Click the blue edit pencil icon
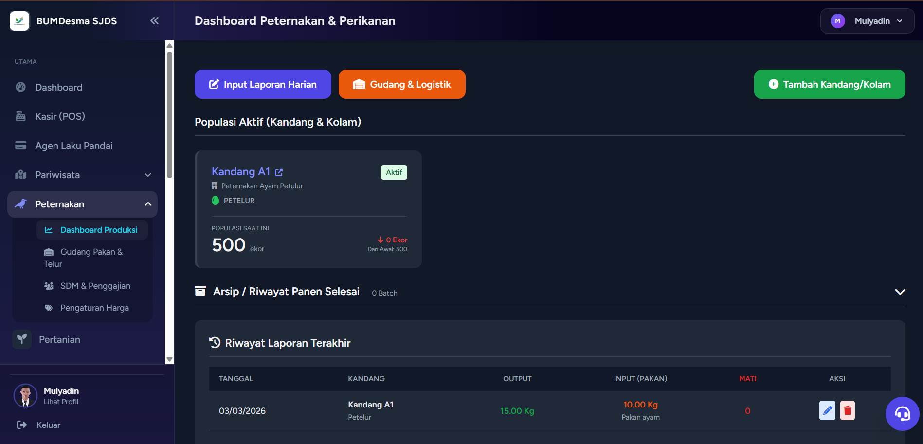This screenshot has width=923, height=444. (827, 410)
